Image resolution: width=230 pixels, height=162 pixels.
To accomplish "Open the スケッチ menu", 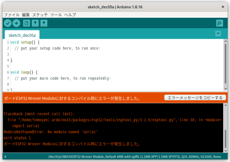I will [x=40, y=15].
